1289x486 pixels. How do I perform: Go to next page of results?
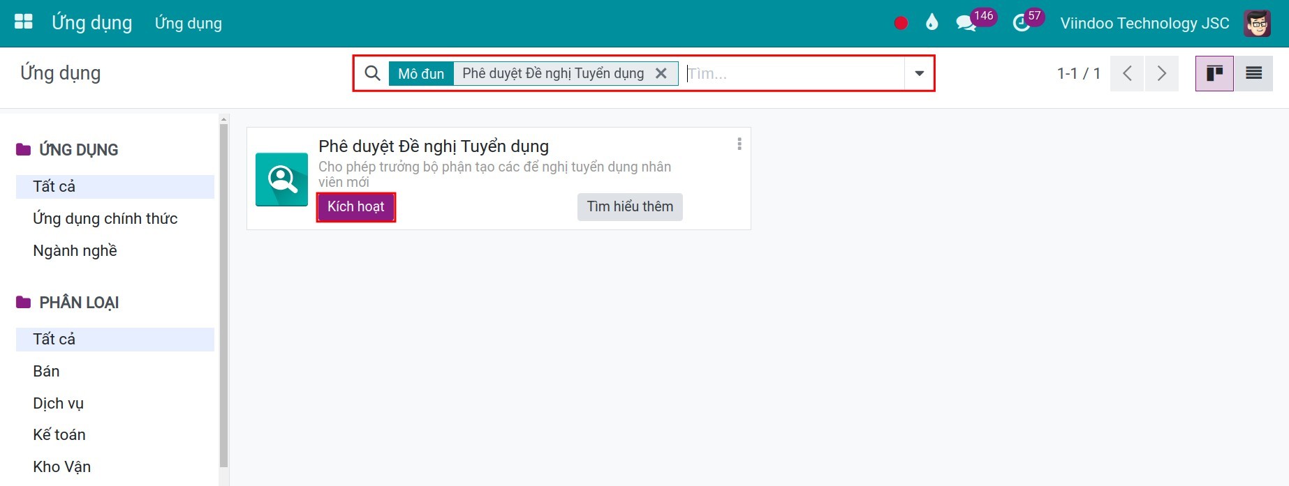click(1161, 73)
